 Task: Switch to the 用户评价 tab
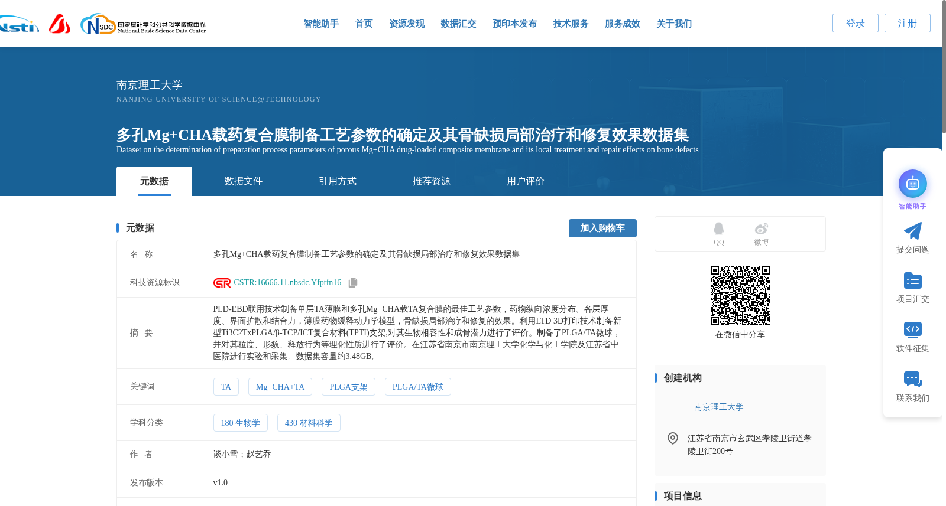526,181
